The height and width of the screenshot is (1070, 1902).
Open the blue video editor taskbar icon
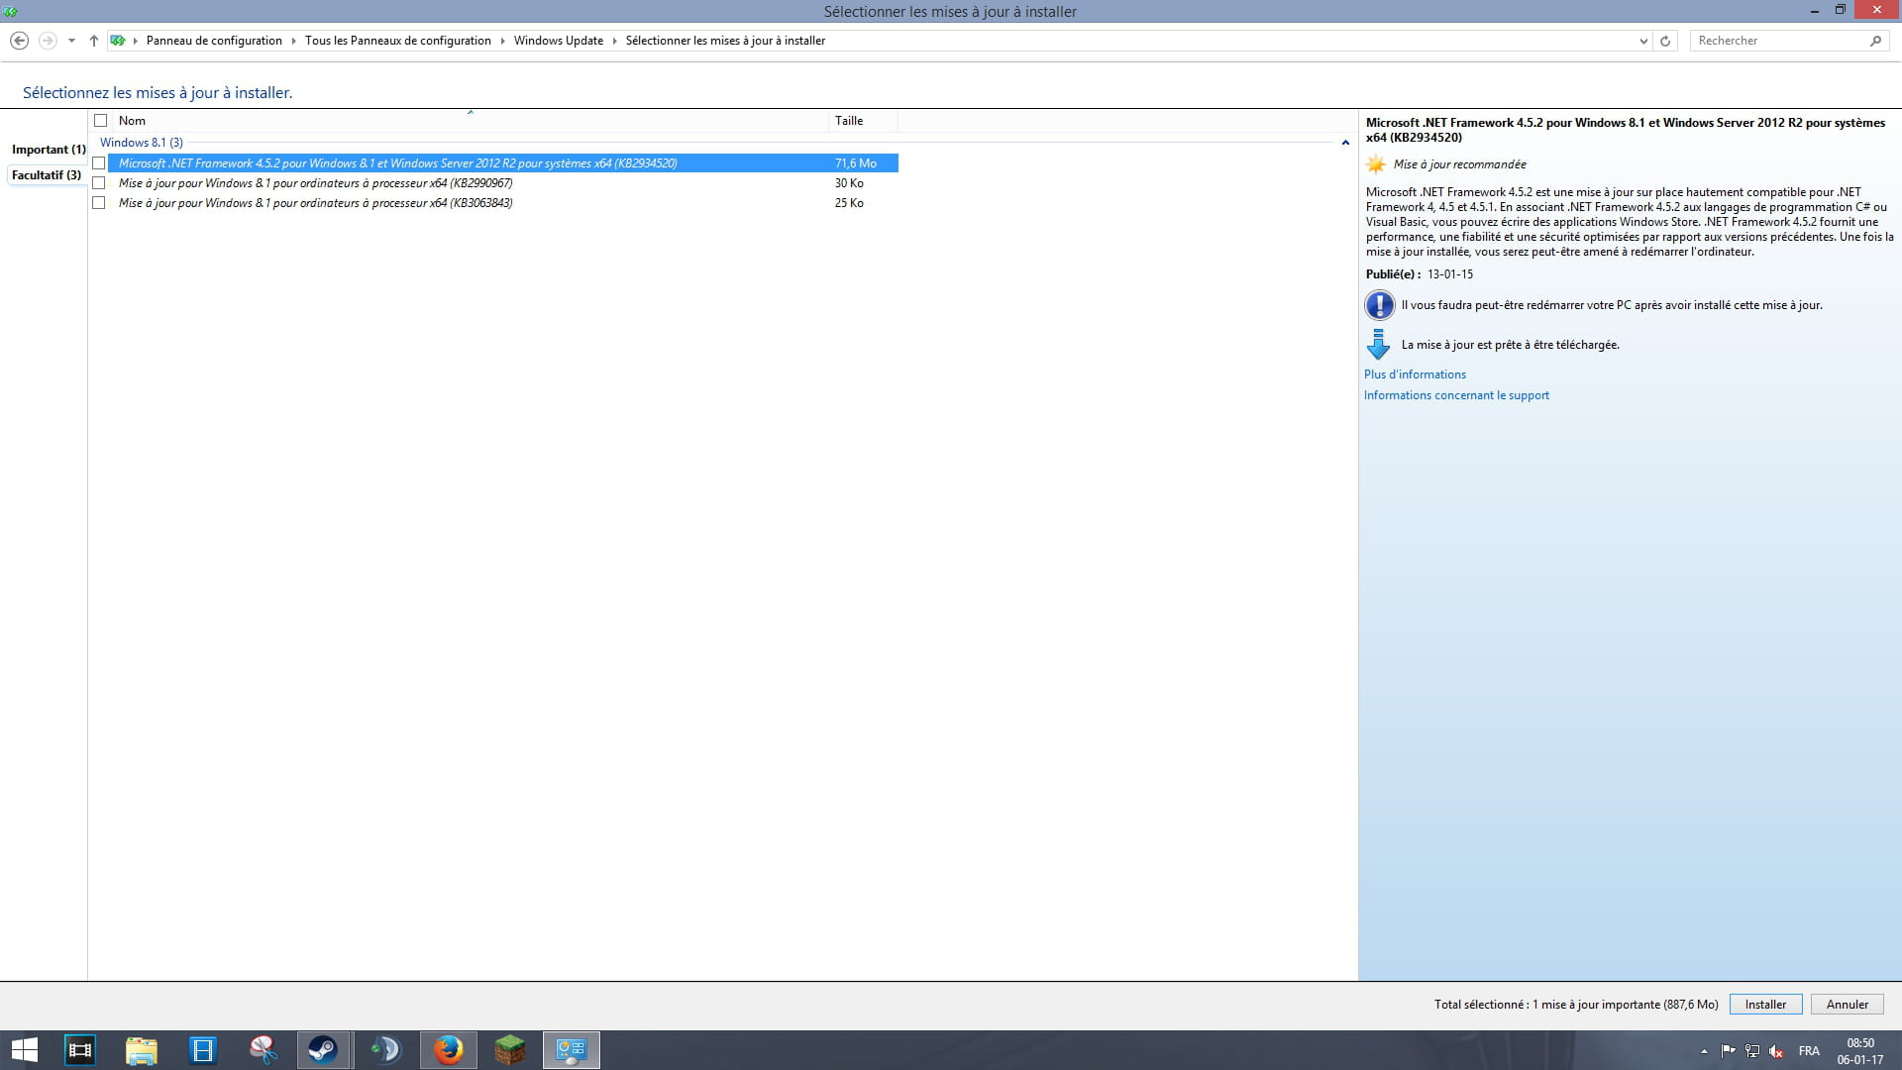[202, 1050]
